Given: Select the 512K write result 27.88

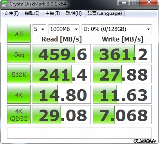Looking at the screenshot, I should (x=122, y=74).
